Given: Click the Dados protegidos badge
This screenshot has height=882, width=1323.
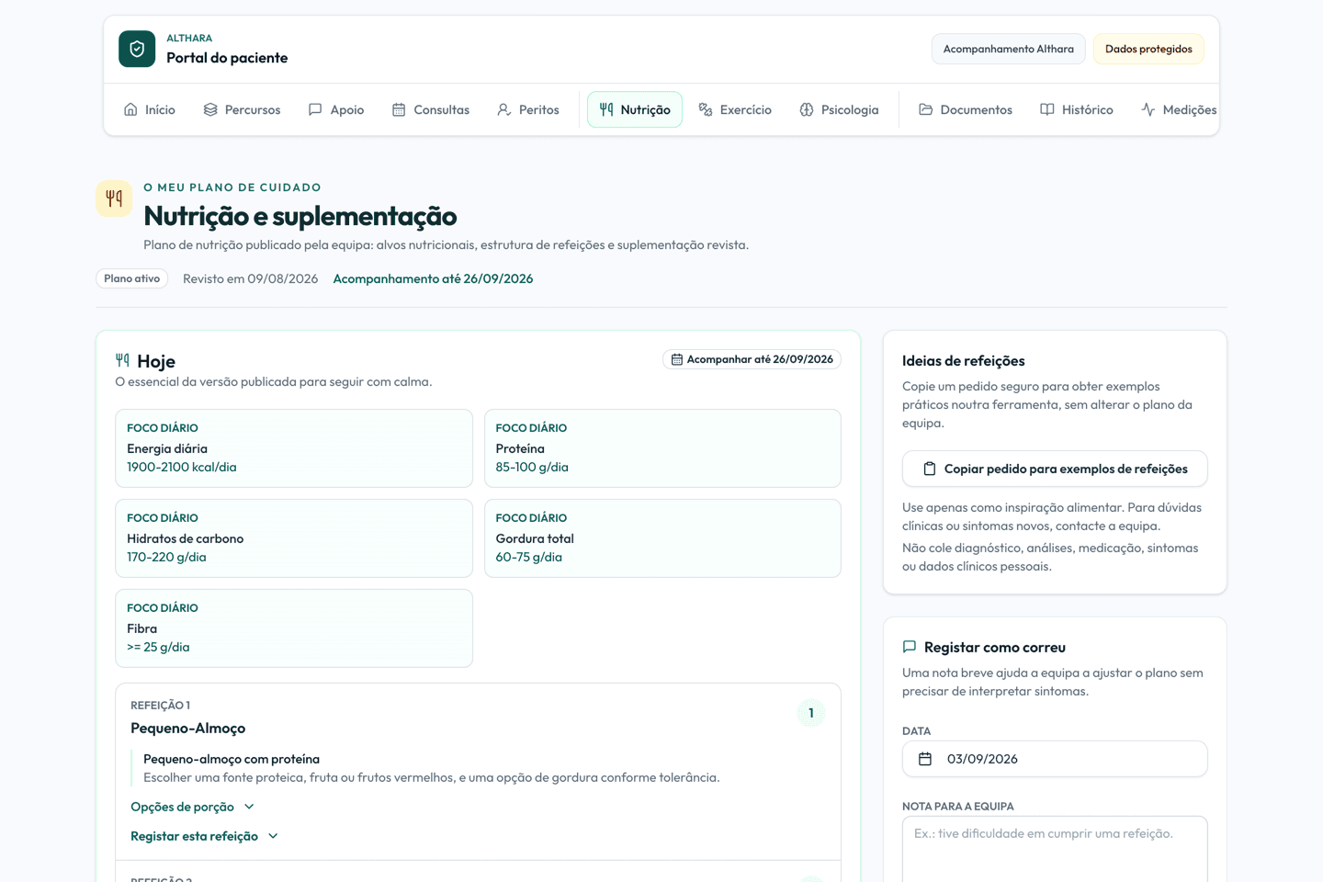Looking at the screenshot, I should coord(1148,49).
